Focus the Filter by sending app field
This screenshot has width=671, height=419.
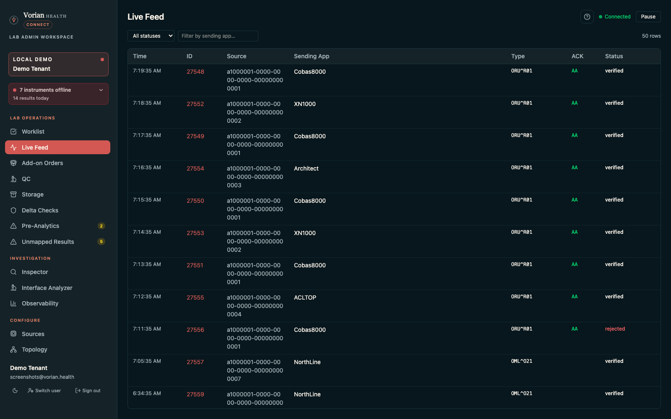coord(218,36)
